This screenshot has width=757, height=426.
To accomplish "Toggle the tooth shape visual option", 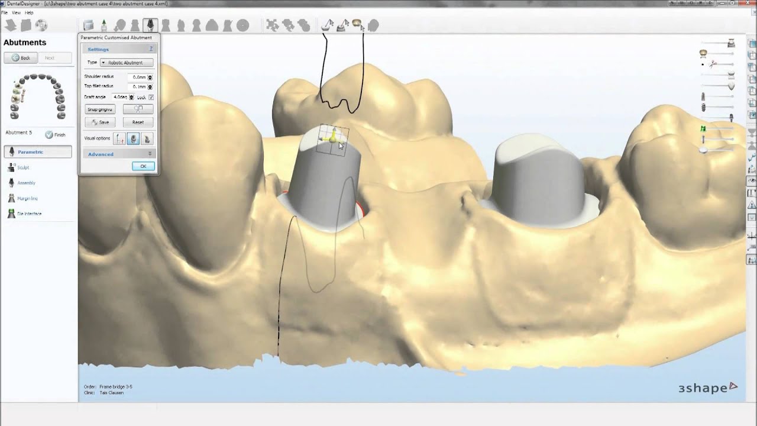I will pyautogui.click(x=147, y=138).
